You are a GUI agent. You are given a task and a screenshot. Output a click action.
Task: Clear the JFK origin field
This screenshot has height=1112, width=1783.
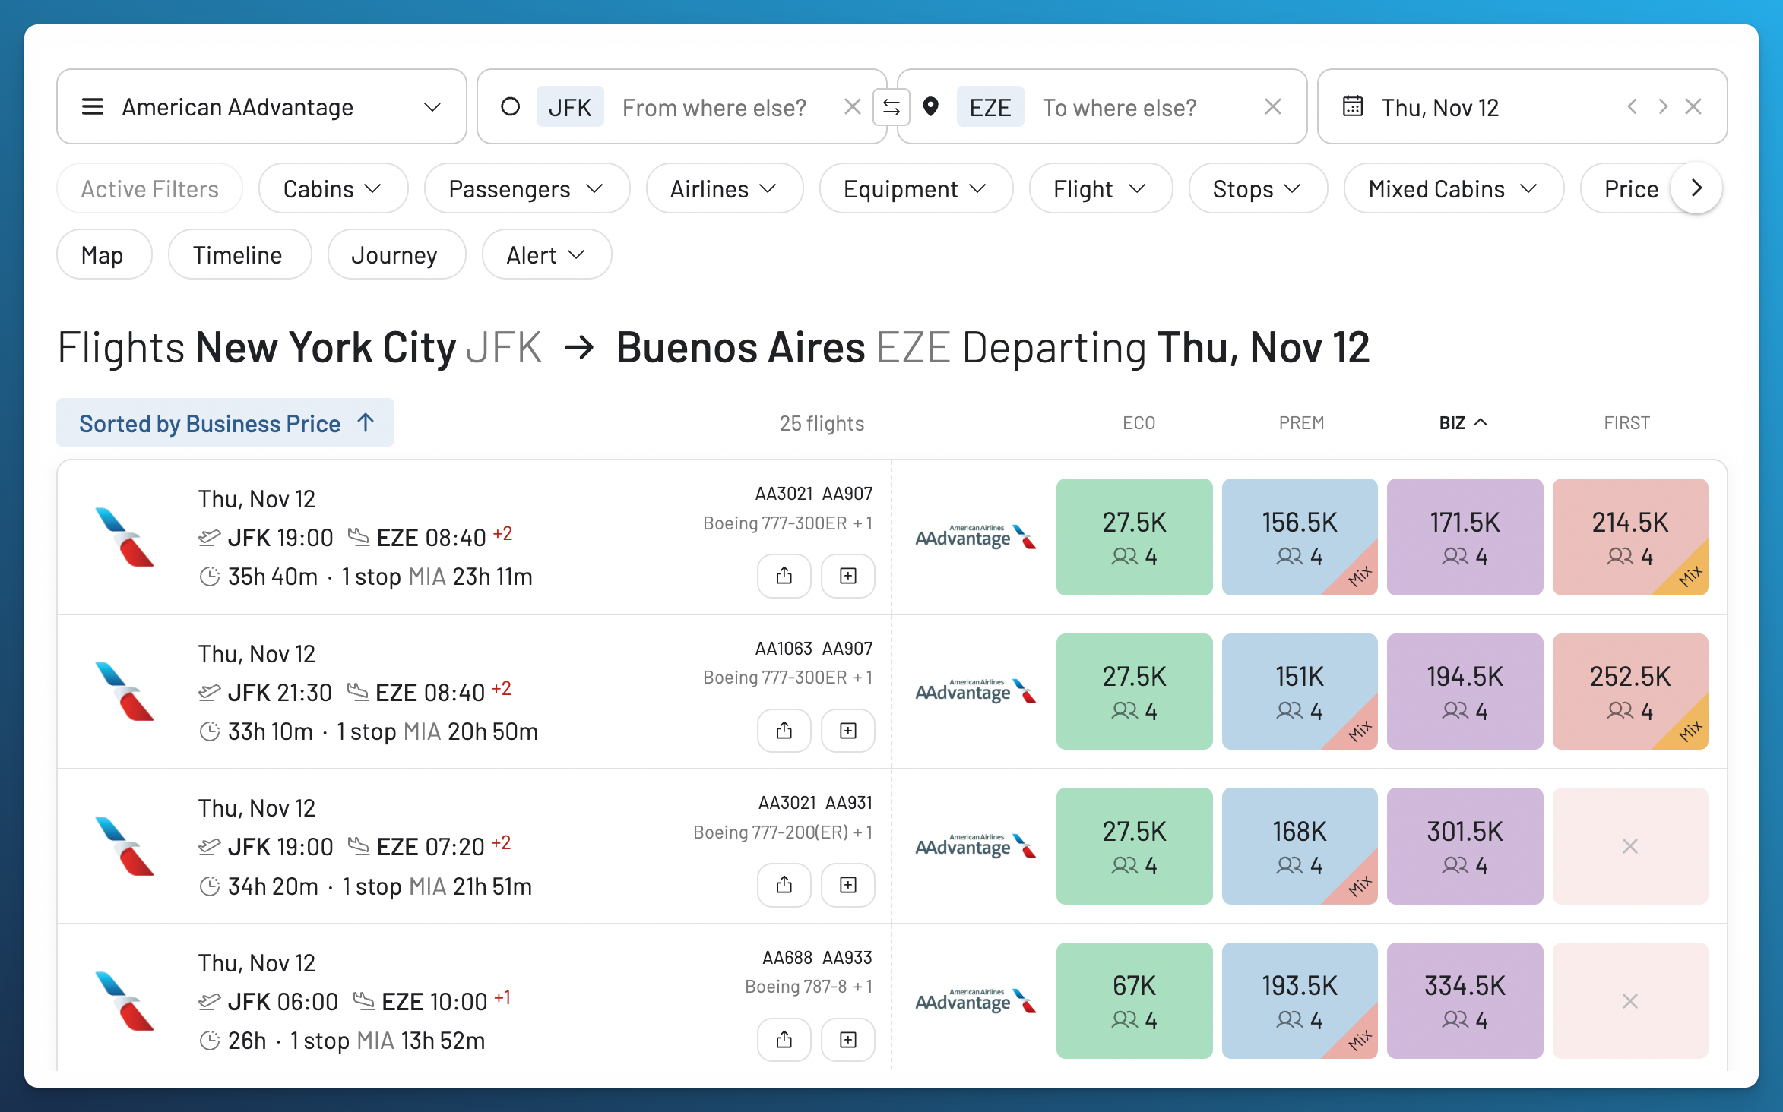(x=852, y=107)
